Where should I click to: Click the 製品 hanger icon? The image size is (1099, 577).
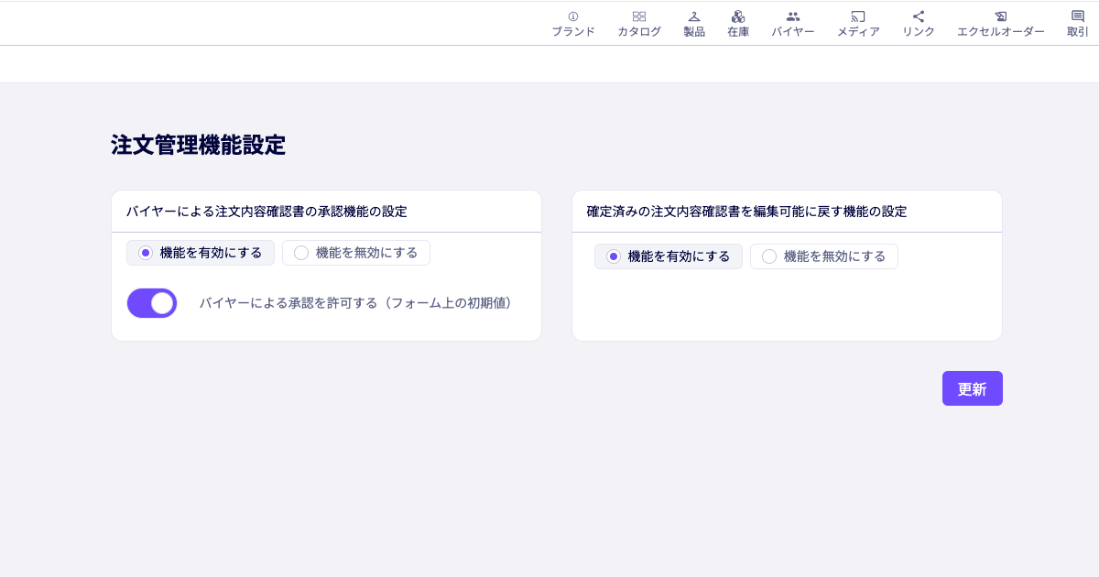pyautogui.click(x=694, y=16)
